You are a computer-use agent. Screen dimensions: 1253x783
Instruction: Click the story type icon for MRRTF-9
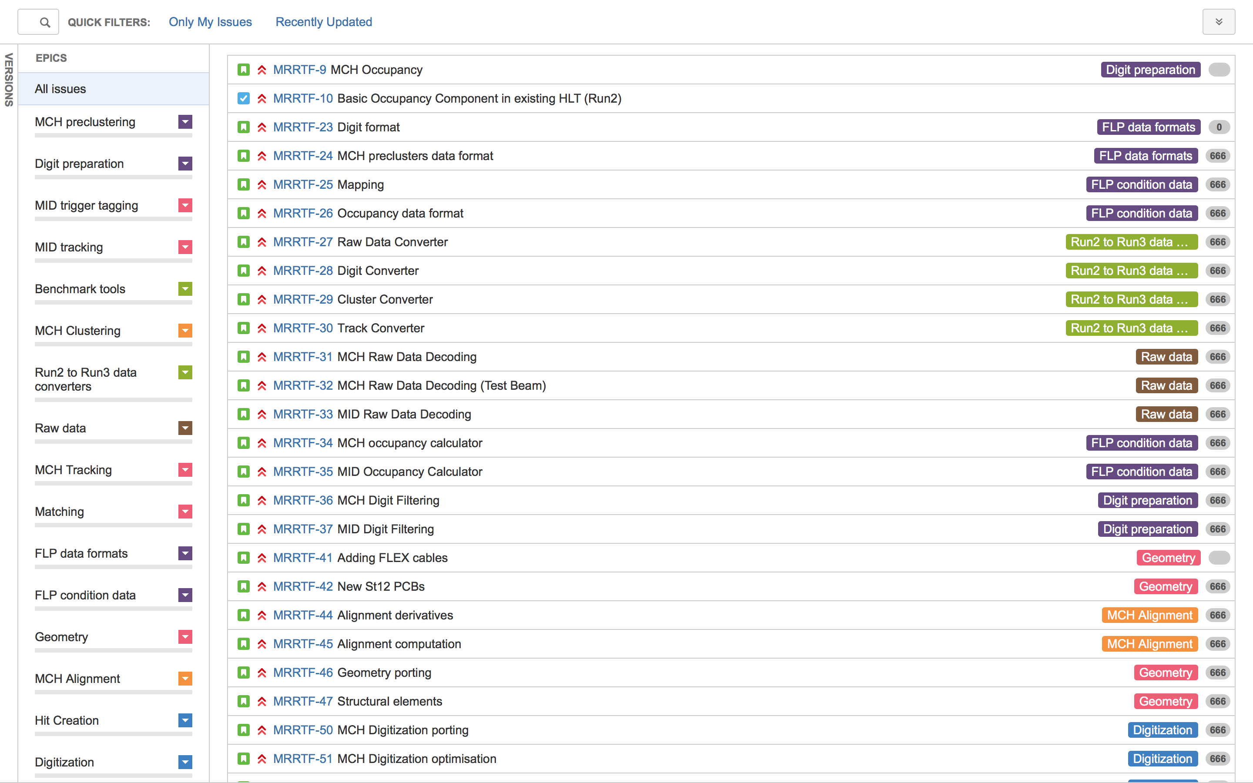[243, 70]
